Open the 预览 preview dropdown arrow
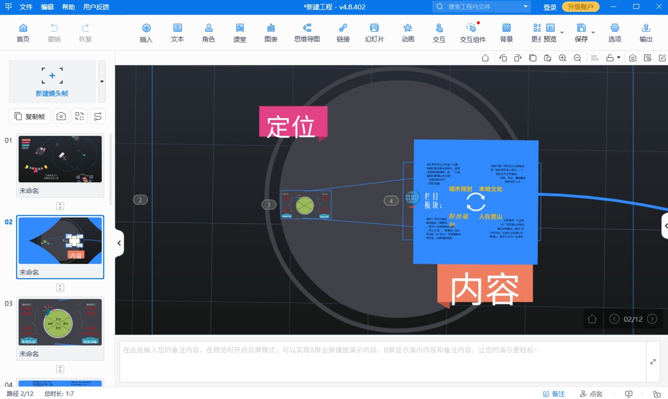 pyautogui.click(x=562, y=32)
